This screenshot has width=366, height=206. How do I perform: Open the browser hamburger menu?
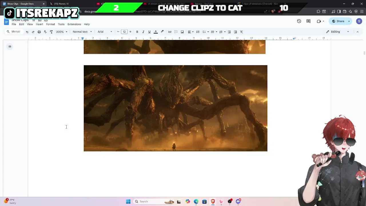pos(362,11)
